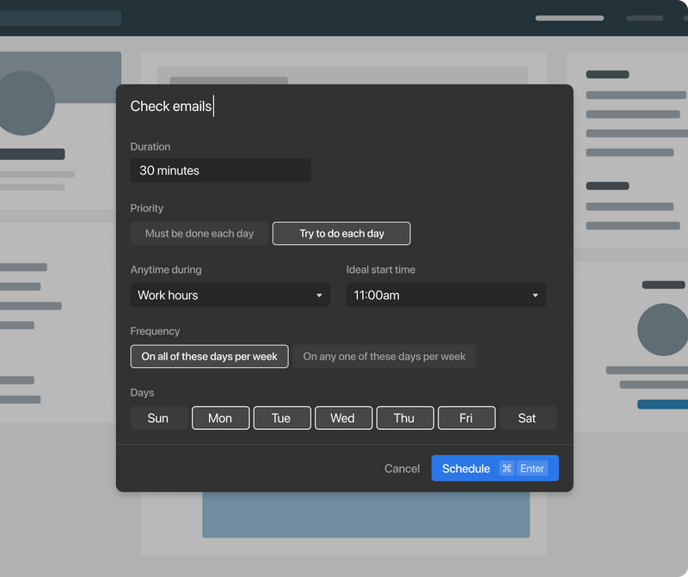Select the Try to do each day priority
Viewport: 688px width, 577px height.
[x=341, y=233]
